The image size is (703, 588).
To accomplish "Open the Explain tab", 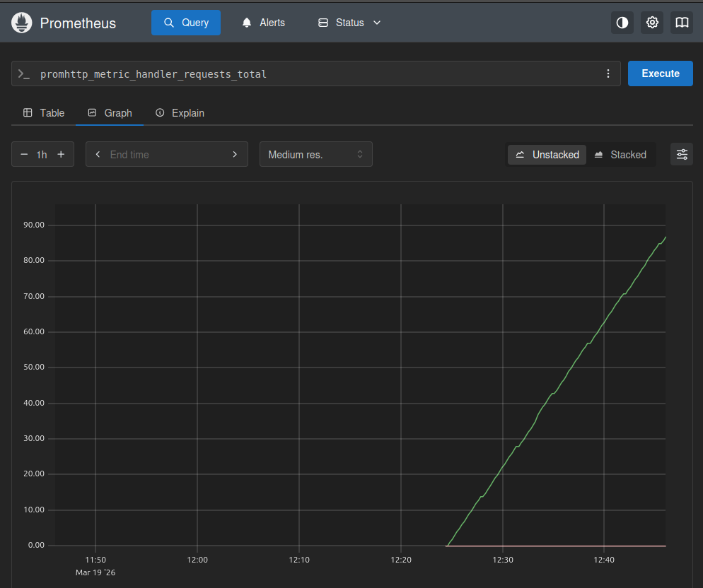I will pos(180,113).
